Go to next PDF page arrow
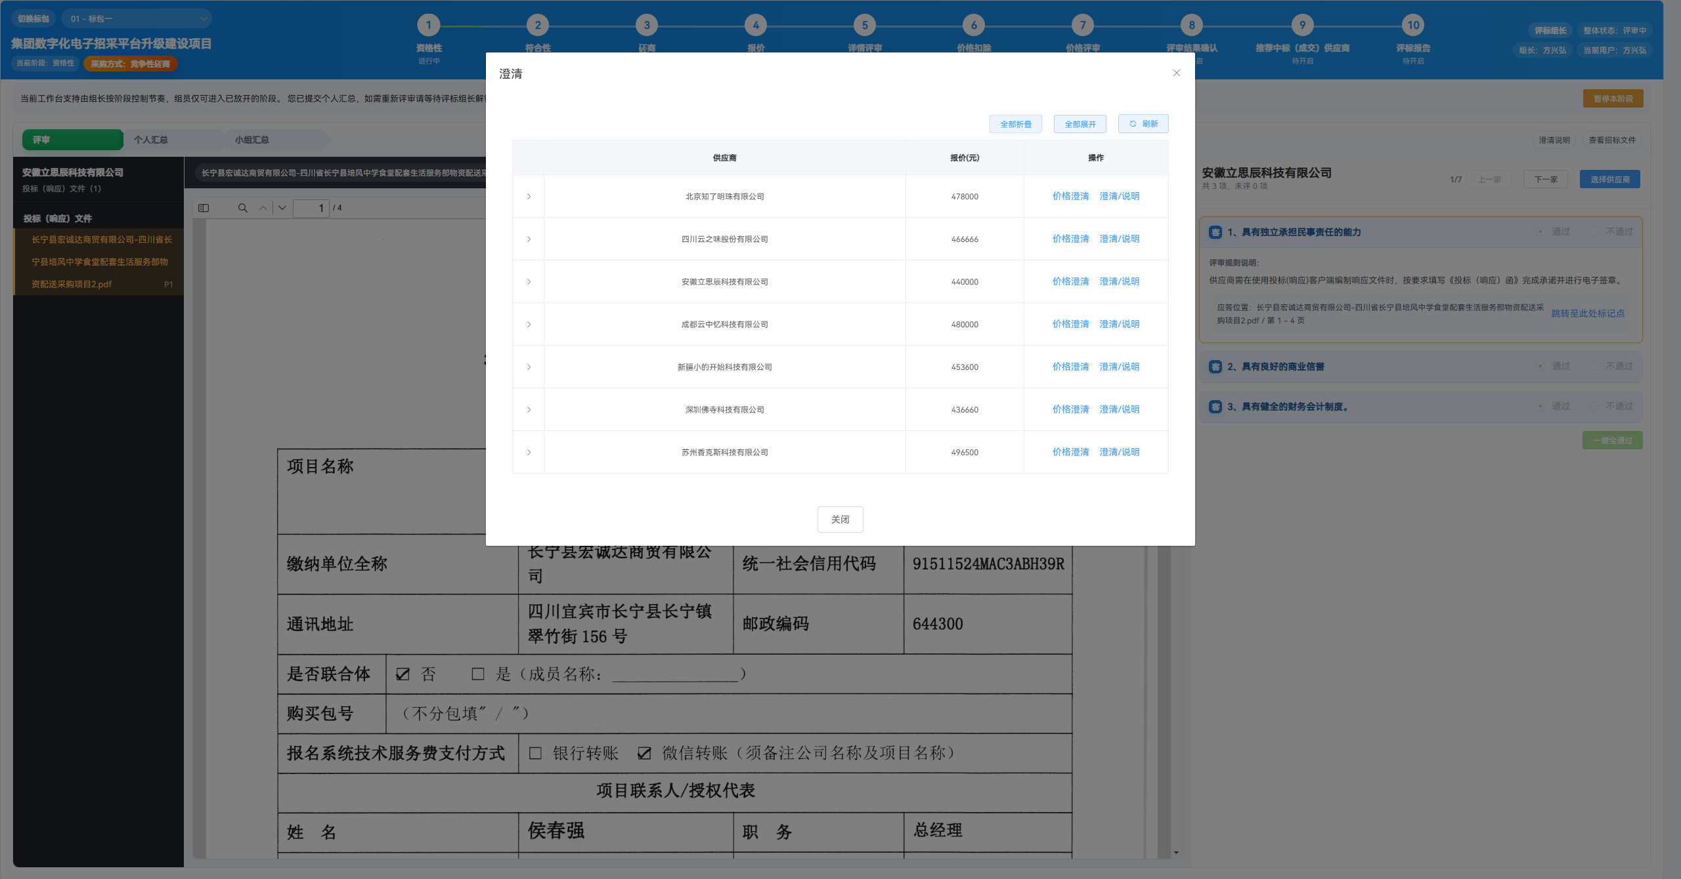1681x879 pixels. click(x=282, y=208)
